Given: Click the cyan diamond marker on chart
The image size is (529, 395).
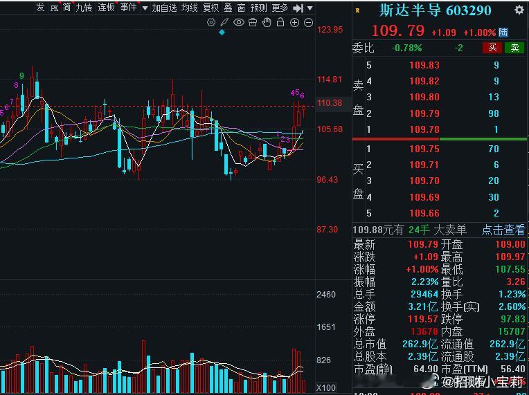Looking at the screenshot, I should click(x=222, y=33).
